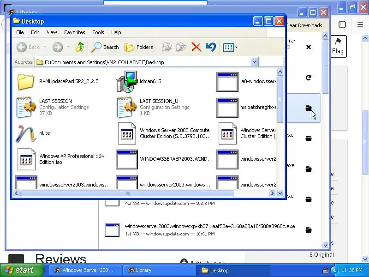Open the View menu
The height and width of the screenshot is (277, 369).
click(52, 32)
